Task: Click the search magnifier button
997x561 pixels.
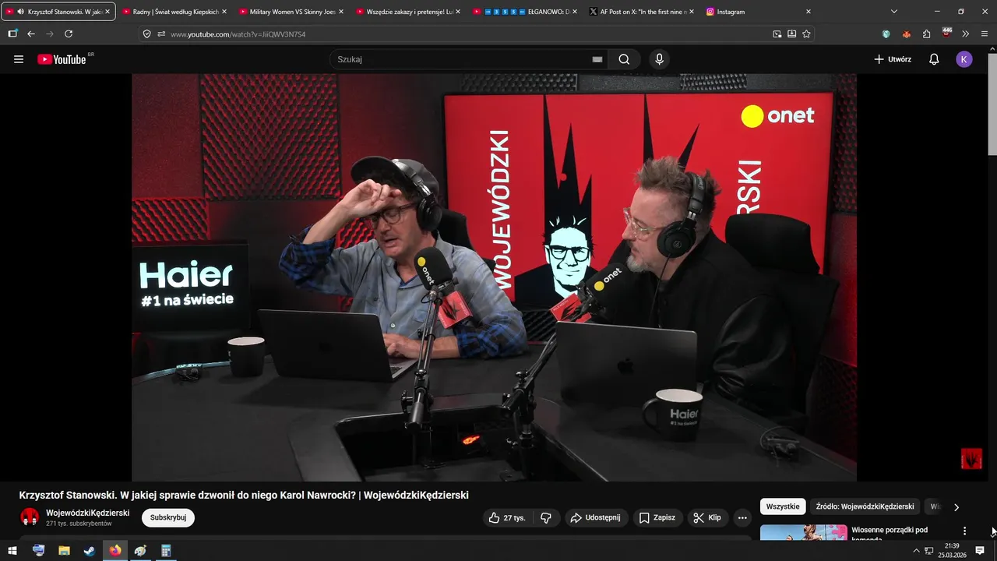Action: (x=624, y=59)
